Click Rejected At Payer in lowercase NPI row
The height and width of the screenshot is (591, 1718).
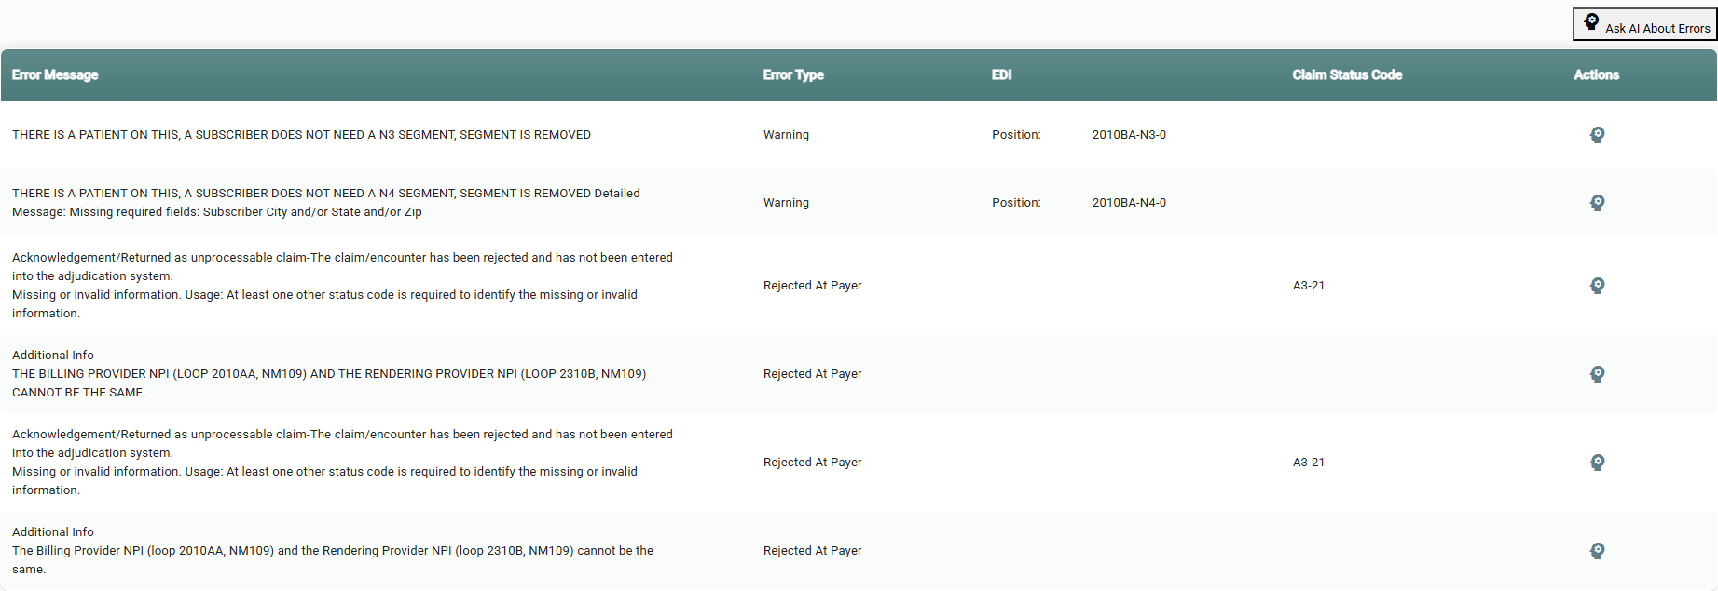click(x=812, y=551)
